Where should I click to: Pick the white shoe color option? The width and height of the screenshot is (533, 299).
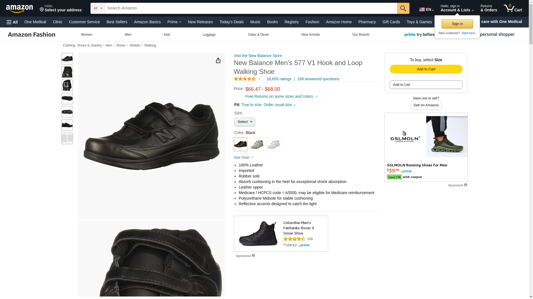click(273, 144)
